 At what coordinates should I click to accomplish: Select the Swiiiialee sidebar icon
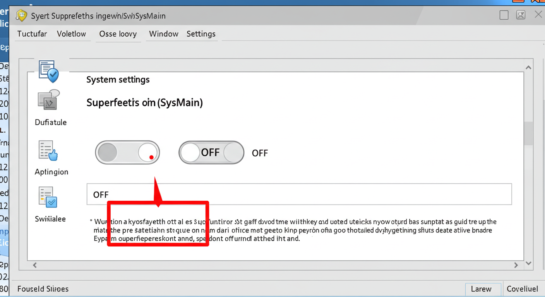[x=48, y=197]
